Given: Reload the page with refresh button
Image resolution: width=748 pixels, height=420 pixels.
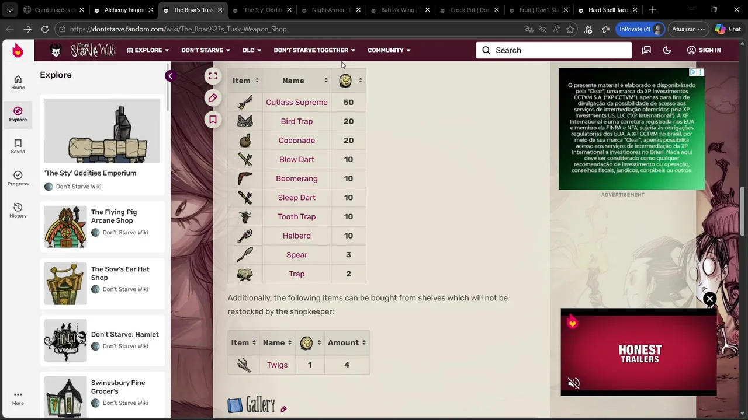Looking at the screenshot, I should [45, 29].
